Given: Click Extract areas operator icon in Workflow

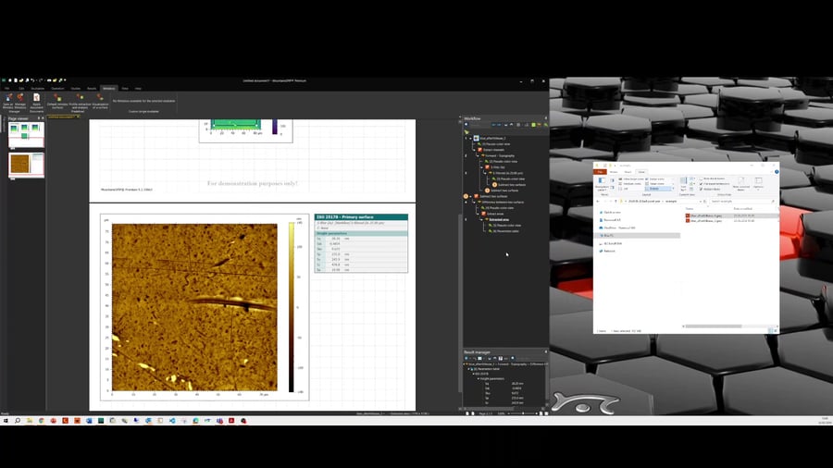Looking at the screenshot, I should click(483, 214).
